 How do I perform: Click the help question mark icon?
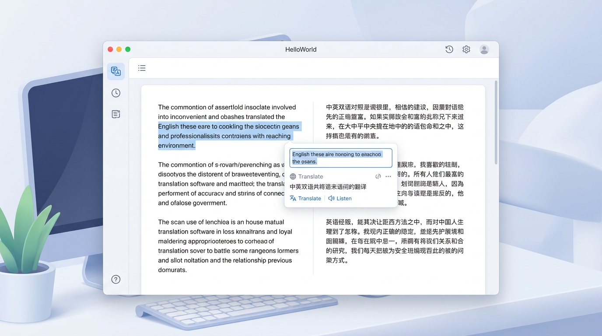(x=115, y=279)
